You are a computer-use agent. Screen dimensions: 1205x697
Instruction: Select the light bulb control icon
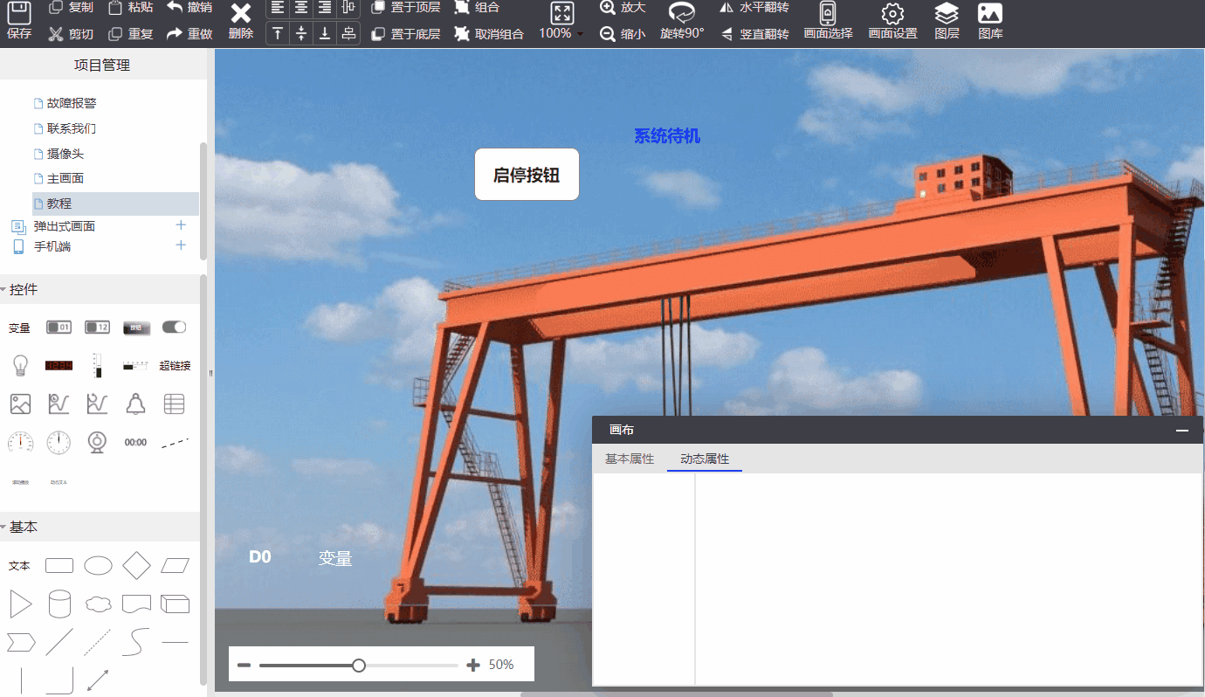click(20, 365)
